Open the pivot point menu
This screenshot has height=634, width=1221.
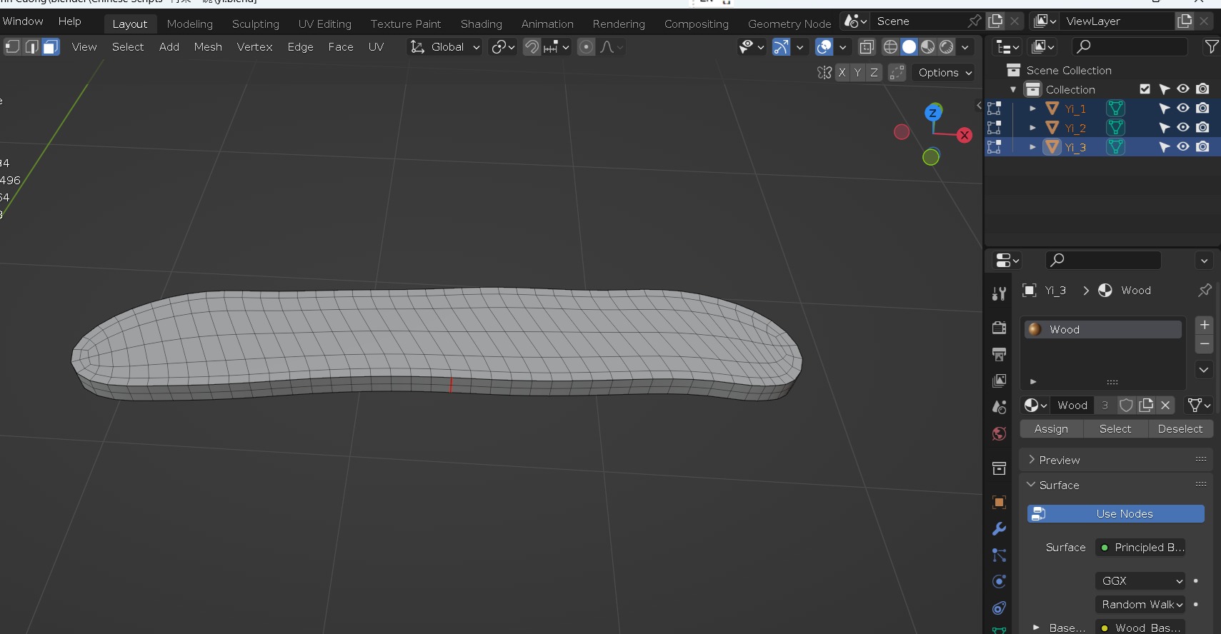pyautogui.click(x=503, y=47)
